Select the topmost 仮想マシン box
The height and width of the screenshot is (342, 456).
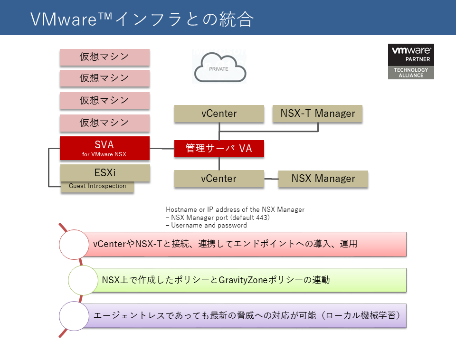(104, 57)
